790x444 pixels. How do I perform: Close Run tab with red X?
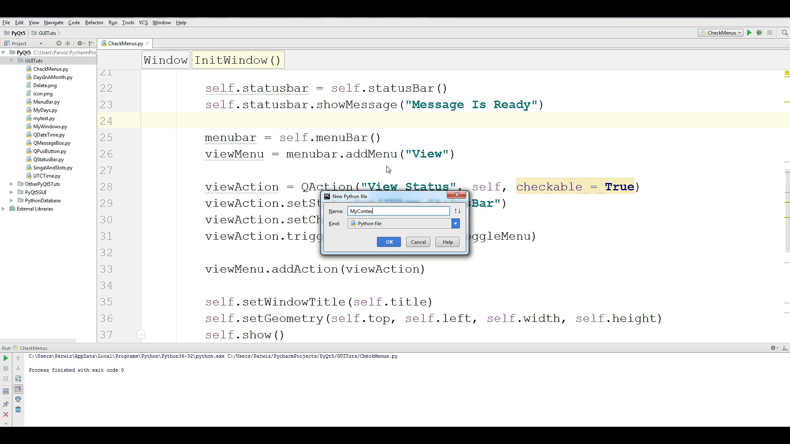pos(6,414)
